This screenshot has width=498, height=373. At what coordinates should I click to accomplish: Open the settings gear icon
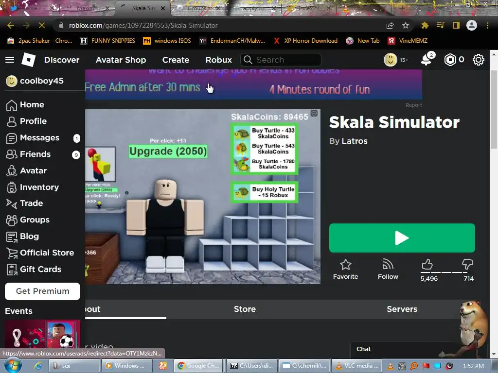(x=479, y=60)
